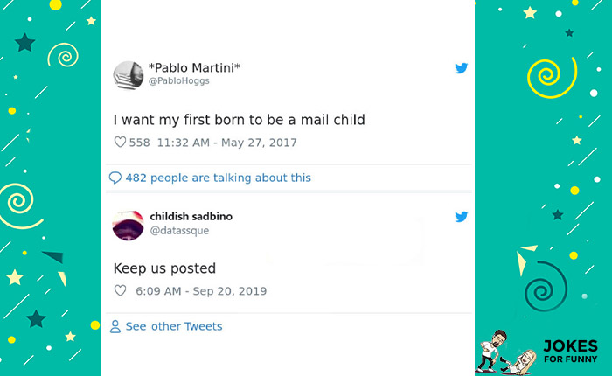The width and height of the screenshot is (612, 376).
Task: Click the "See other Tweets" link
Action: (174, 326)
